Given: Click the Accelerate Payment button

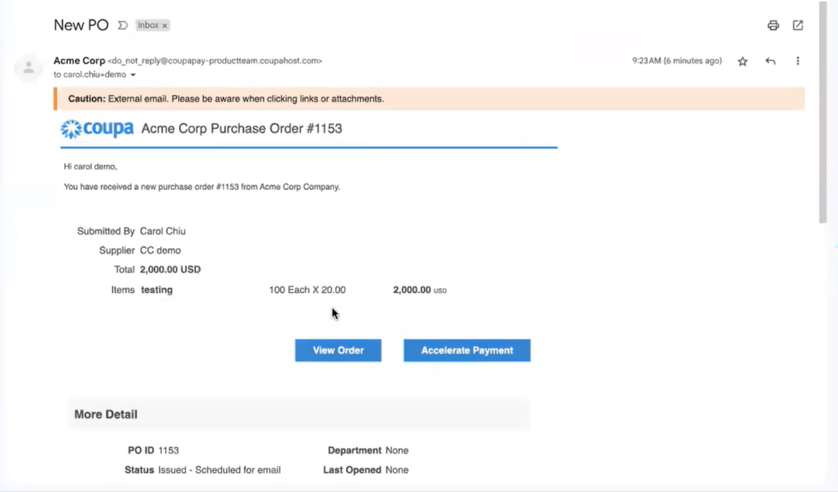Looking at the screenshot, I should pos(467,350).
